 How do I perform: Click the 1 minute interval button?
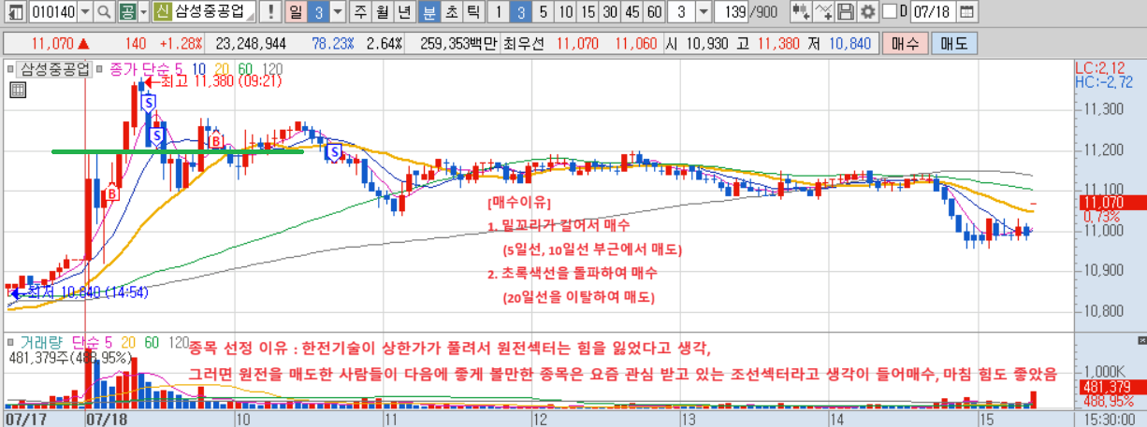click(499, 12)
